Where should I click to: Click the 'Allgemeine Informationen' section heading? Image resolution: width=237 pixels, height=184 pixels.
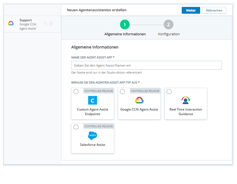tap(95, 47)
